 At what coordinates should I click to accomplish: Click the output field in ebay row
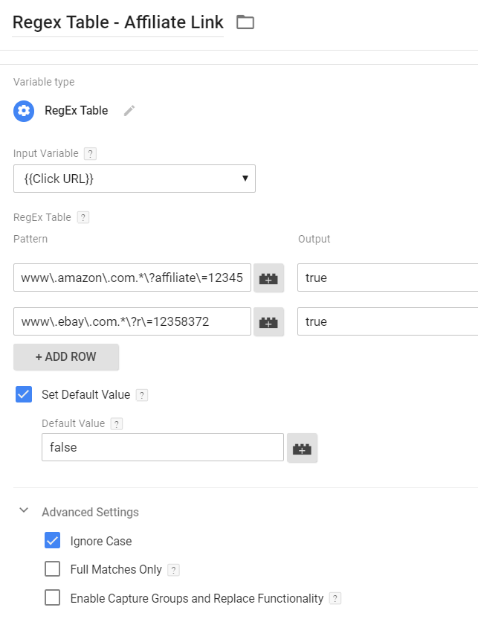pyautogui.click(x=388, y=321)
